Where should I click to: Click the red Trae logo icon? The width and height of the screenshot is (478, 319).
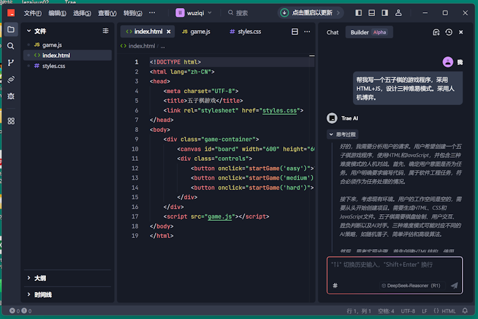click(11, 13)
